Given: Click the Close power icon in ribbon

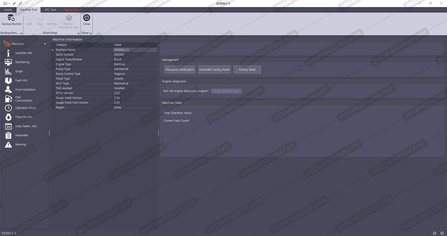Looking at the screenshot, I should pos(86,18).
